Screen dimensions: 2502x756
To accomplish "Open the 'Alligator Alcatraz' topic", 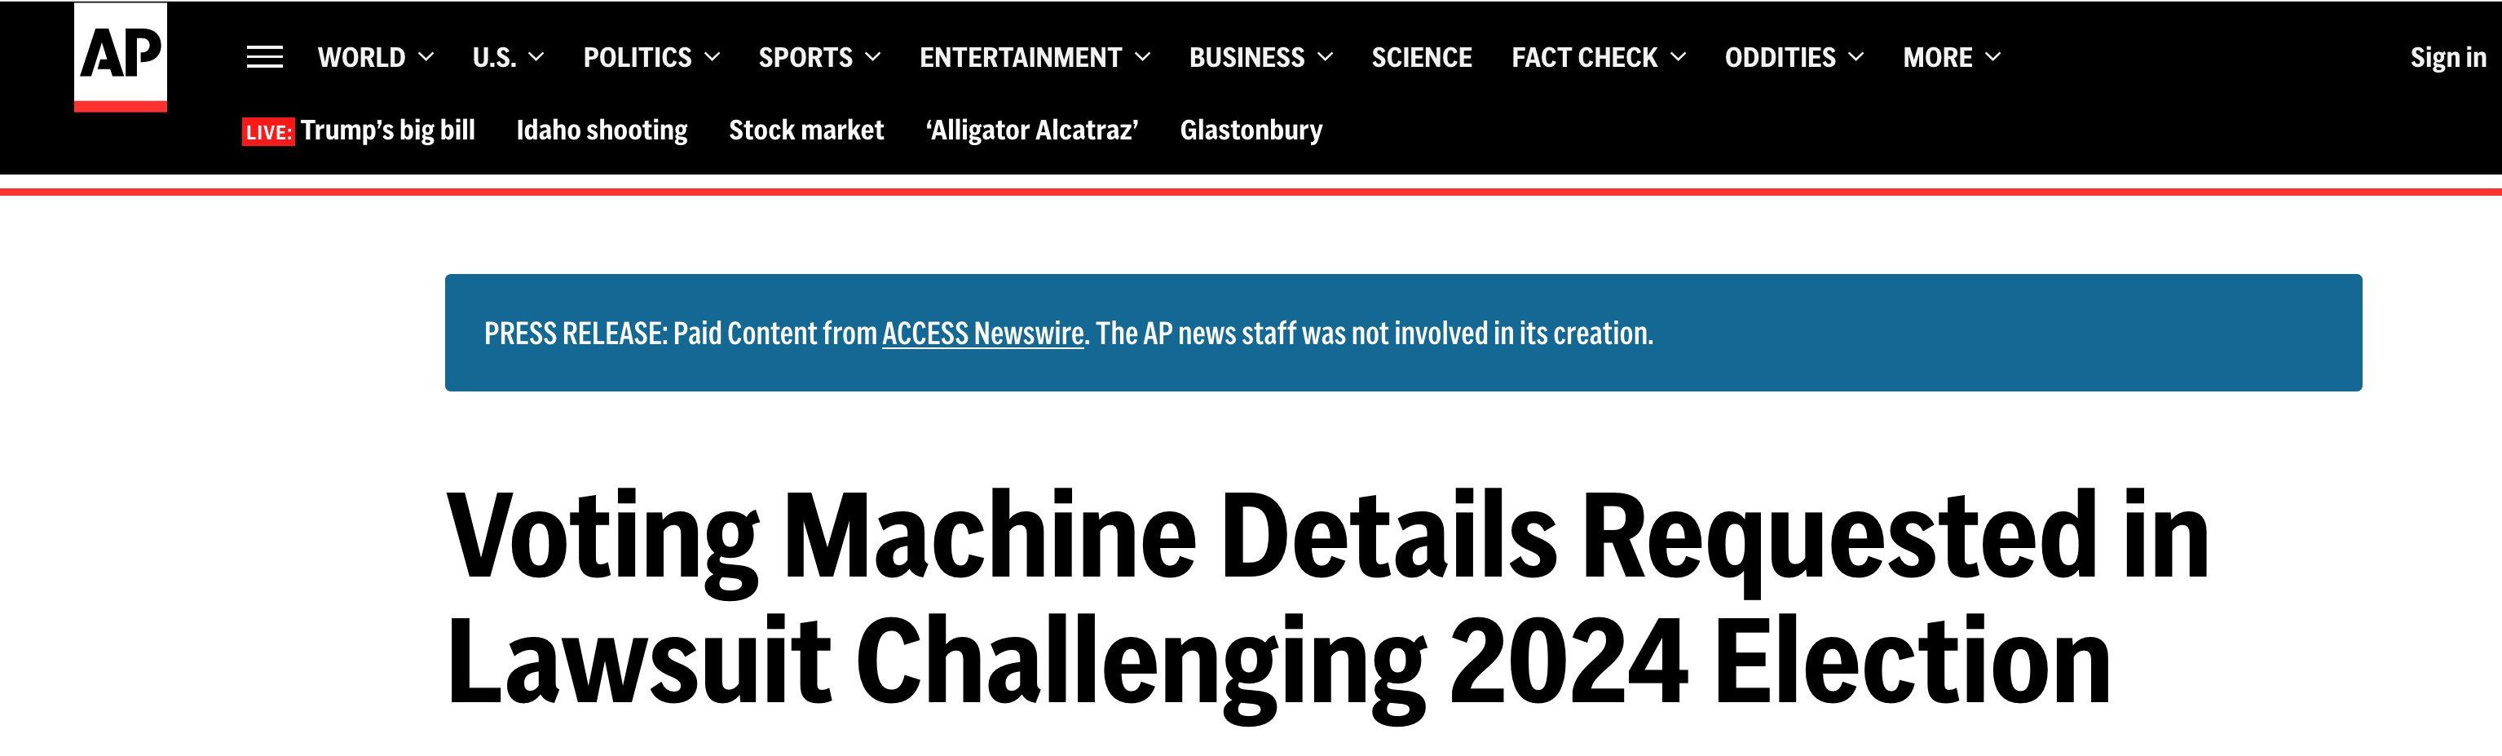I will (x=1031, y=130).
